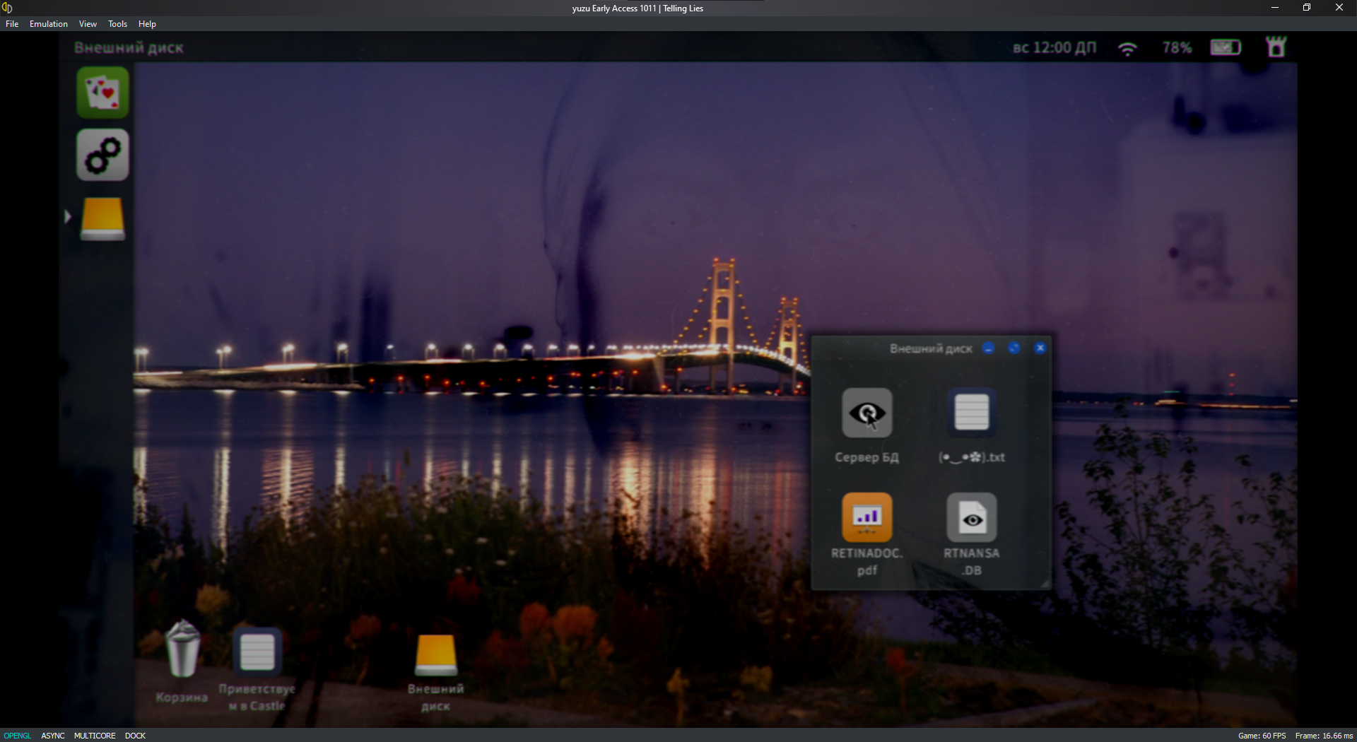Close the Внешний диск window
1357x742 pixels.
pos(1040,348)
